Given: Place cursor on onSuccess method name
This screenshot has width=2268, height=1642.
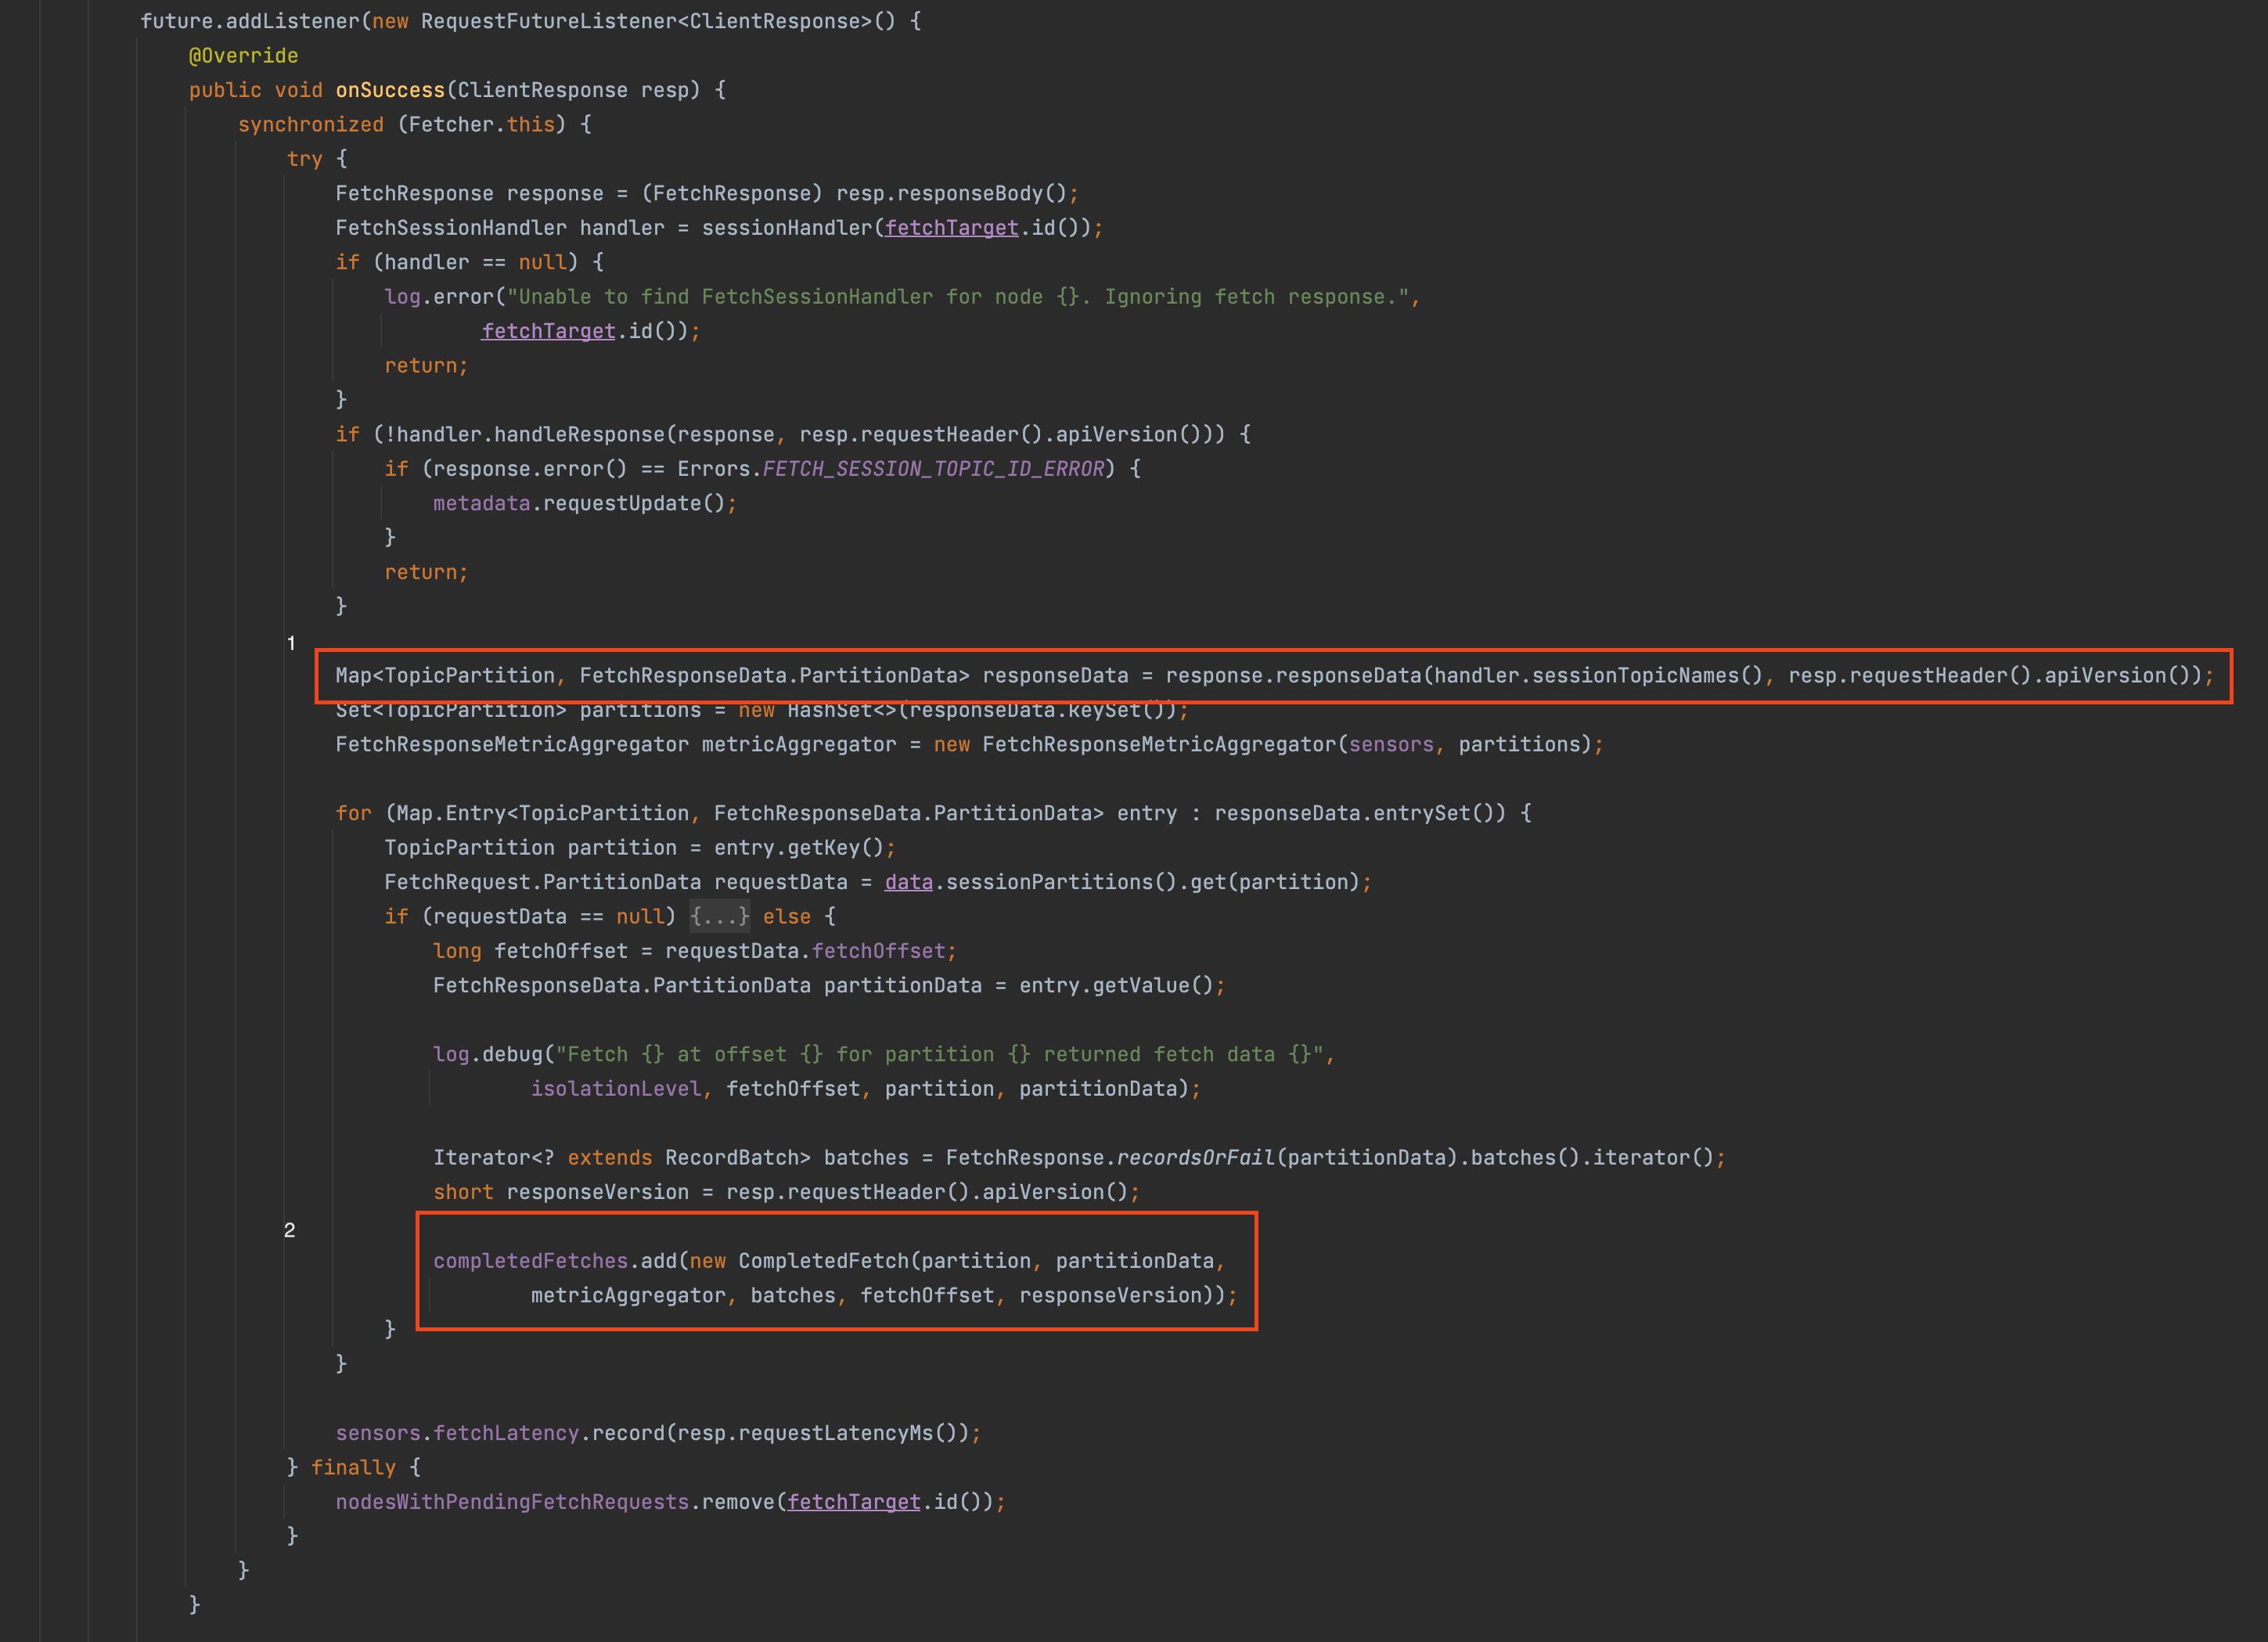Looking at the screenshot, I should [390, 90].
